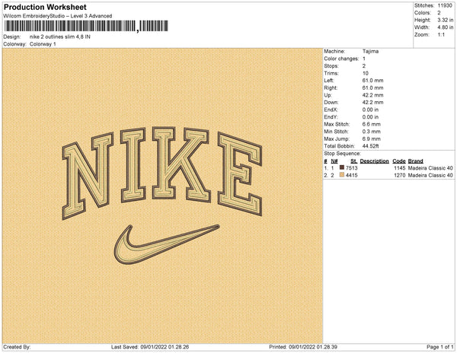Select the width value 4.80 in
The height and width of the screenshot is (353, 457).
tap(446, 27)
